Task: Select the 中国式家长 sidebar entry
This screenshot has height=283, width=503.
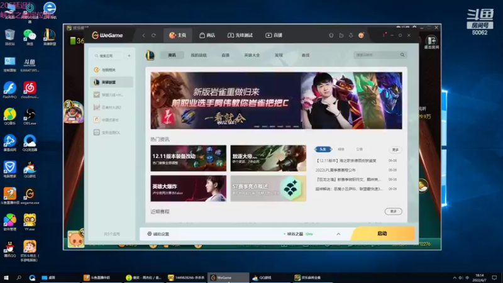Action: coord(112,119)
